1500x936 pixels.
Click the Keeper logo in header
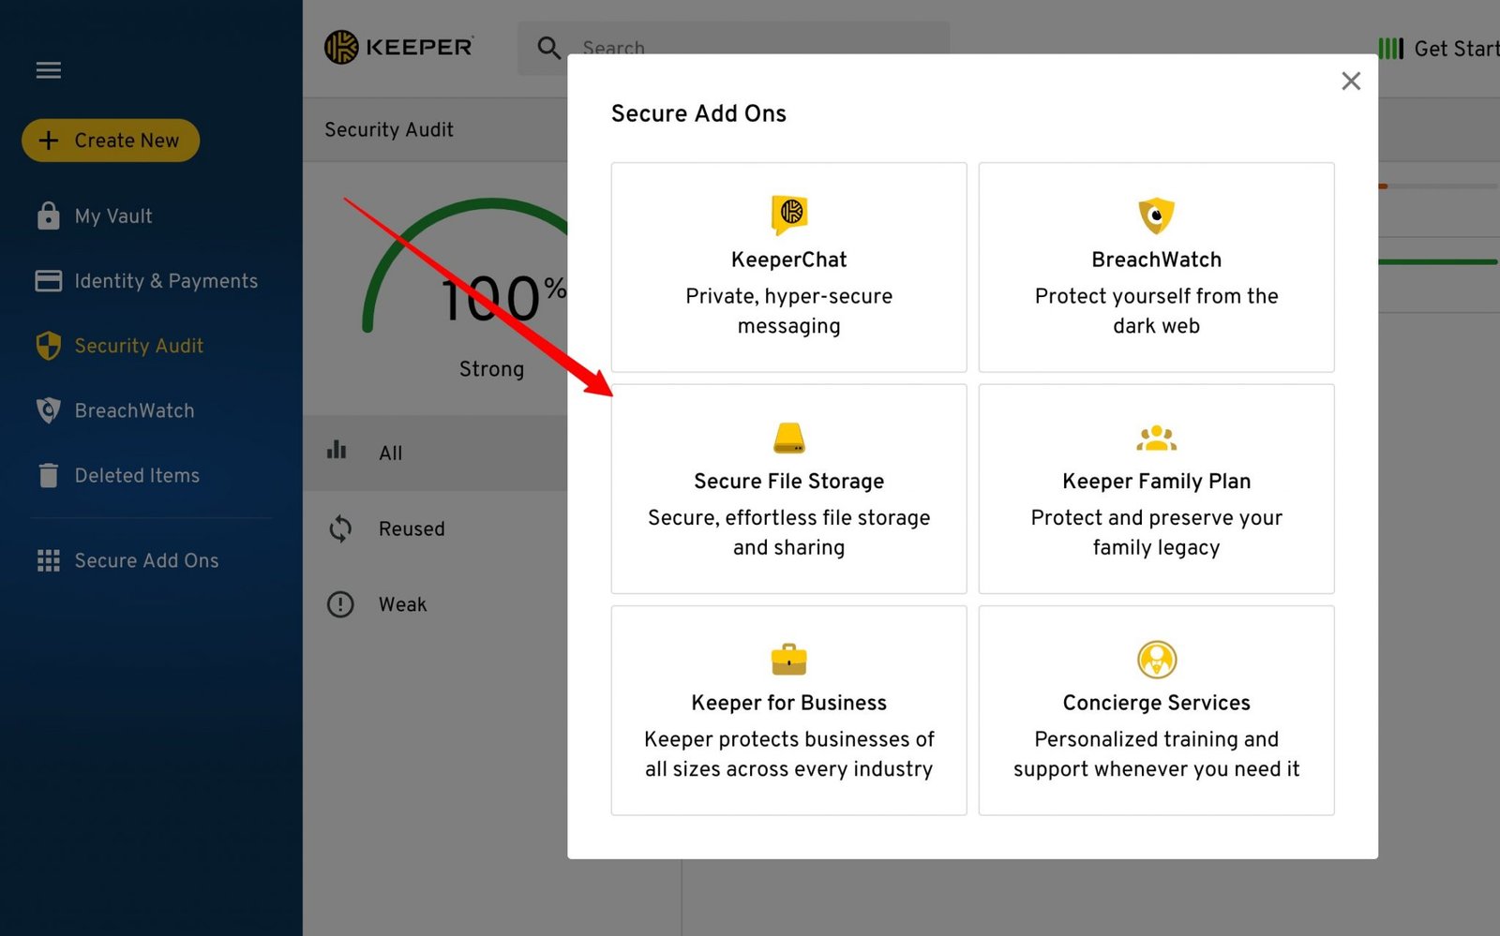click(398, 47)
